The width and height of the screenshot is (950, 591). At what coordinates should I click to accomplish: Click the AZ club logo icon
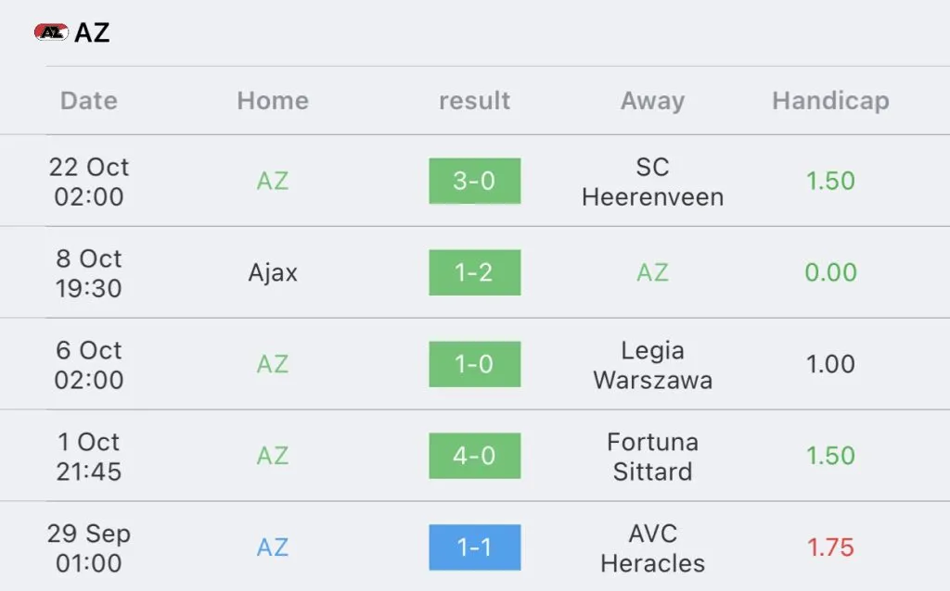pos(51,32)
